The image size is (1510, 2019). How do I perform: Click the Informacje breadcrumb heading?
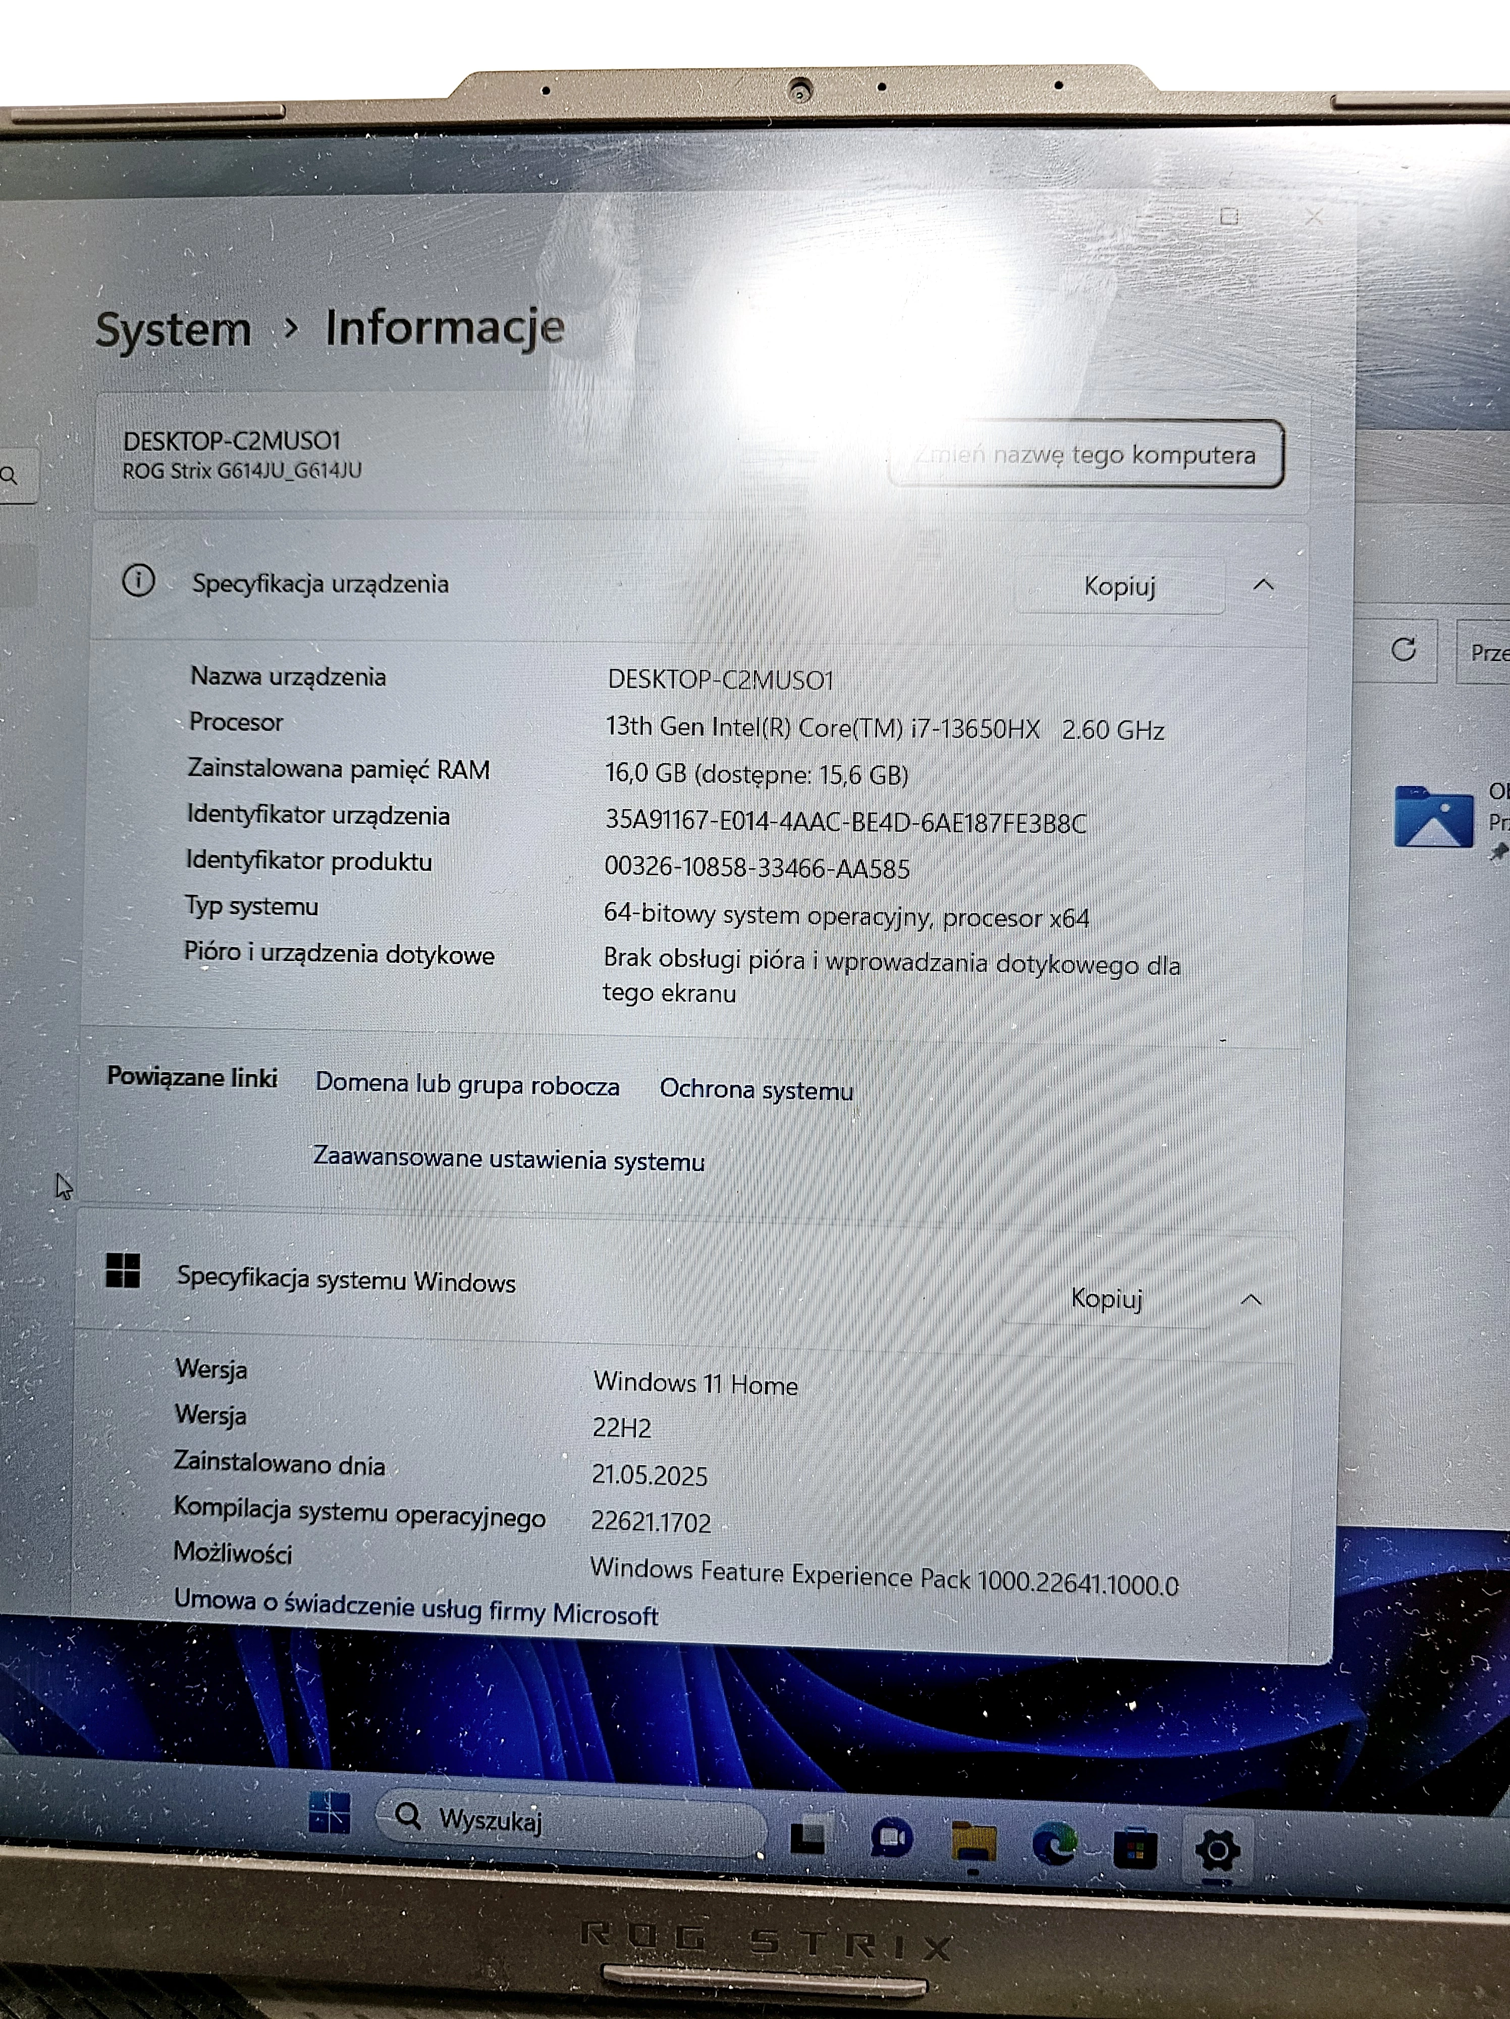pyautogui.click(x=445, y=328)
